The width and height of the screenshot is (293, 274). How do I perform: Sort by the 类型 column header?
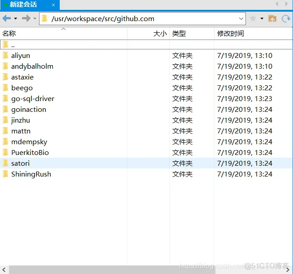point(192,34)
